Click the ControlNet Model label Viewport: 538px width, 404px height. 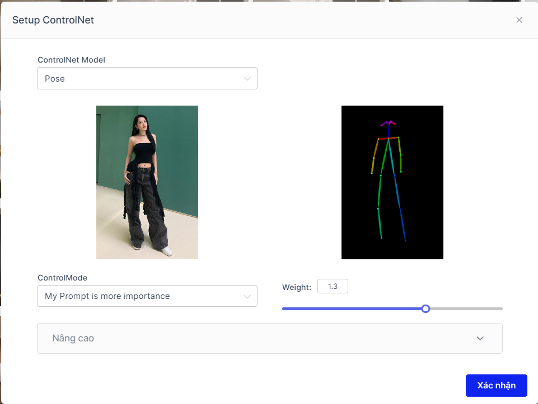click(x=71, y=60)
